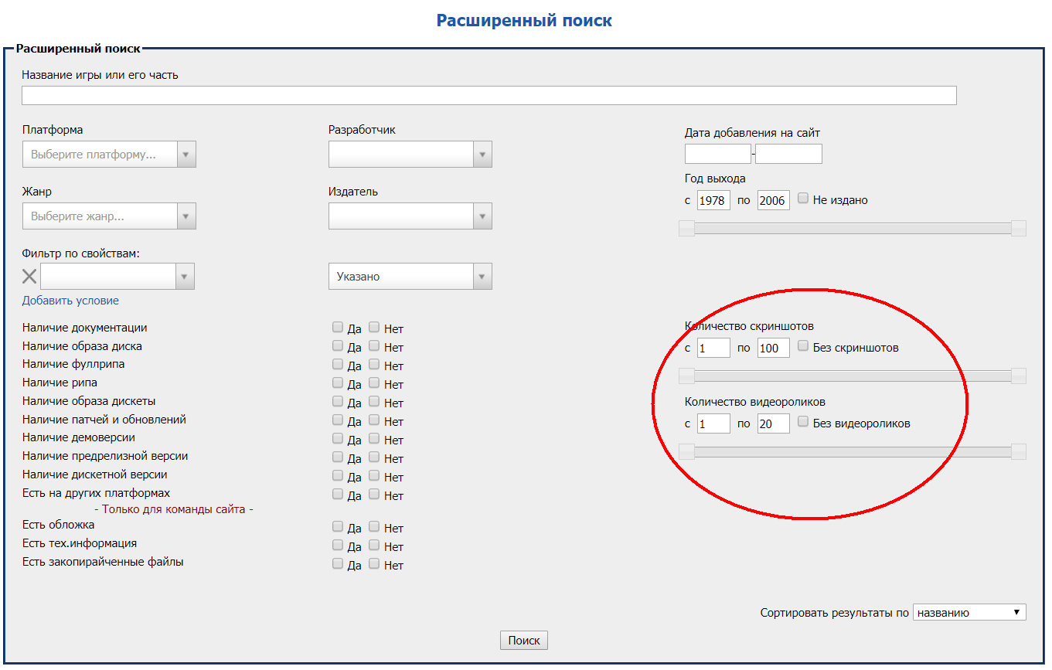Image resolution: width=1052 pixels, height=670 pixels.
Task: Open the Платформа dropdown
Action: tap(109, 155)
